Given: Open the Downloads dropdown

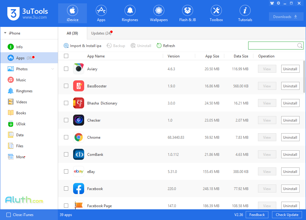Looking at the screenshot, I should (x=286, y=16).
